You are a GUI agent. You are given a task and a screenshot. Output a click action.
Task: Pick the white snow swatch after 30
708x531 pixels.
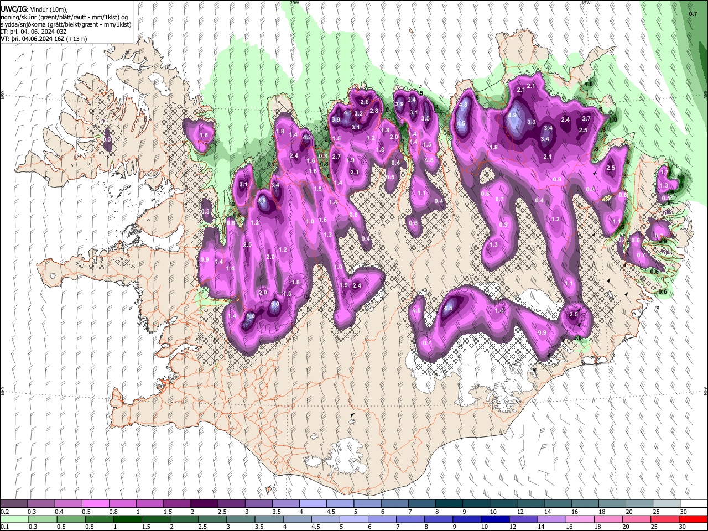tap(693, 503)
